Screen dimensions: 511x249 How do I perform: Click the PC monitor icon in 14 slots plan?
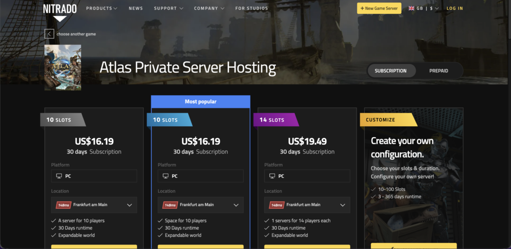(272, 176)
